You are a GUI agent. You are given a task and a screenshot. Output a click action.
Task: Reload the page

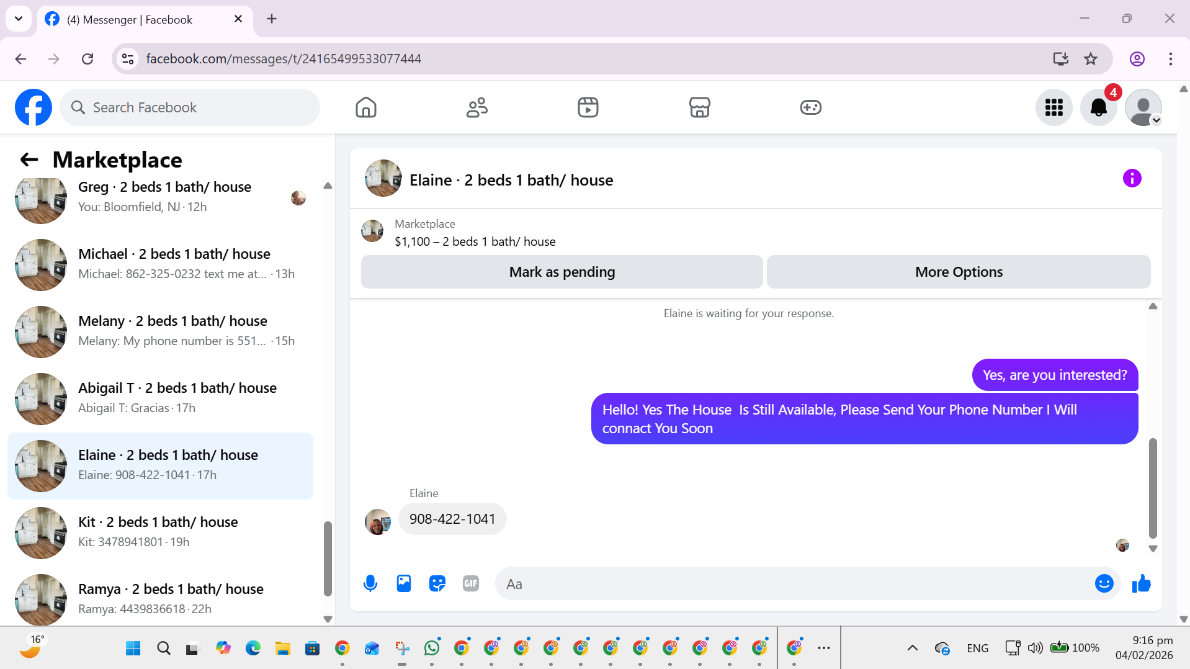[87, 59]
